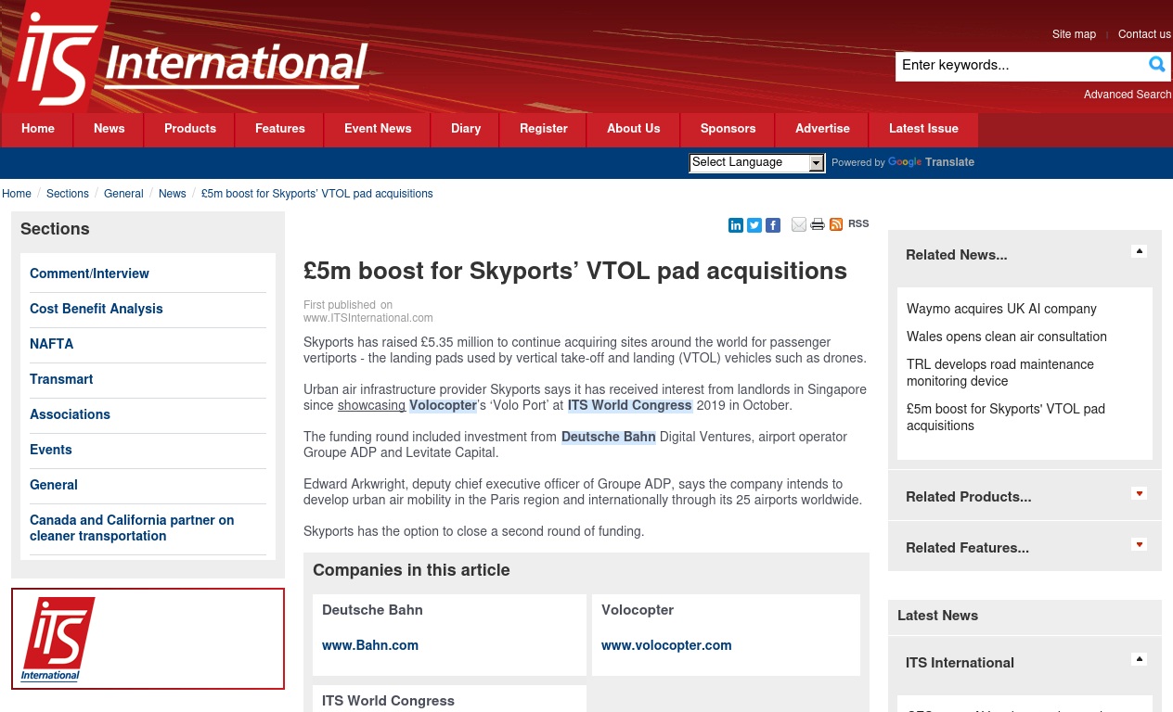Viewport: 1173px width, 712px height.
Task: Open the Advanced Search link
Action: [1128, 95]
